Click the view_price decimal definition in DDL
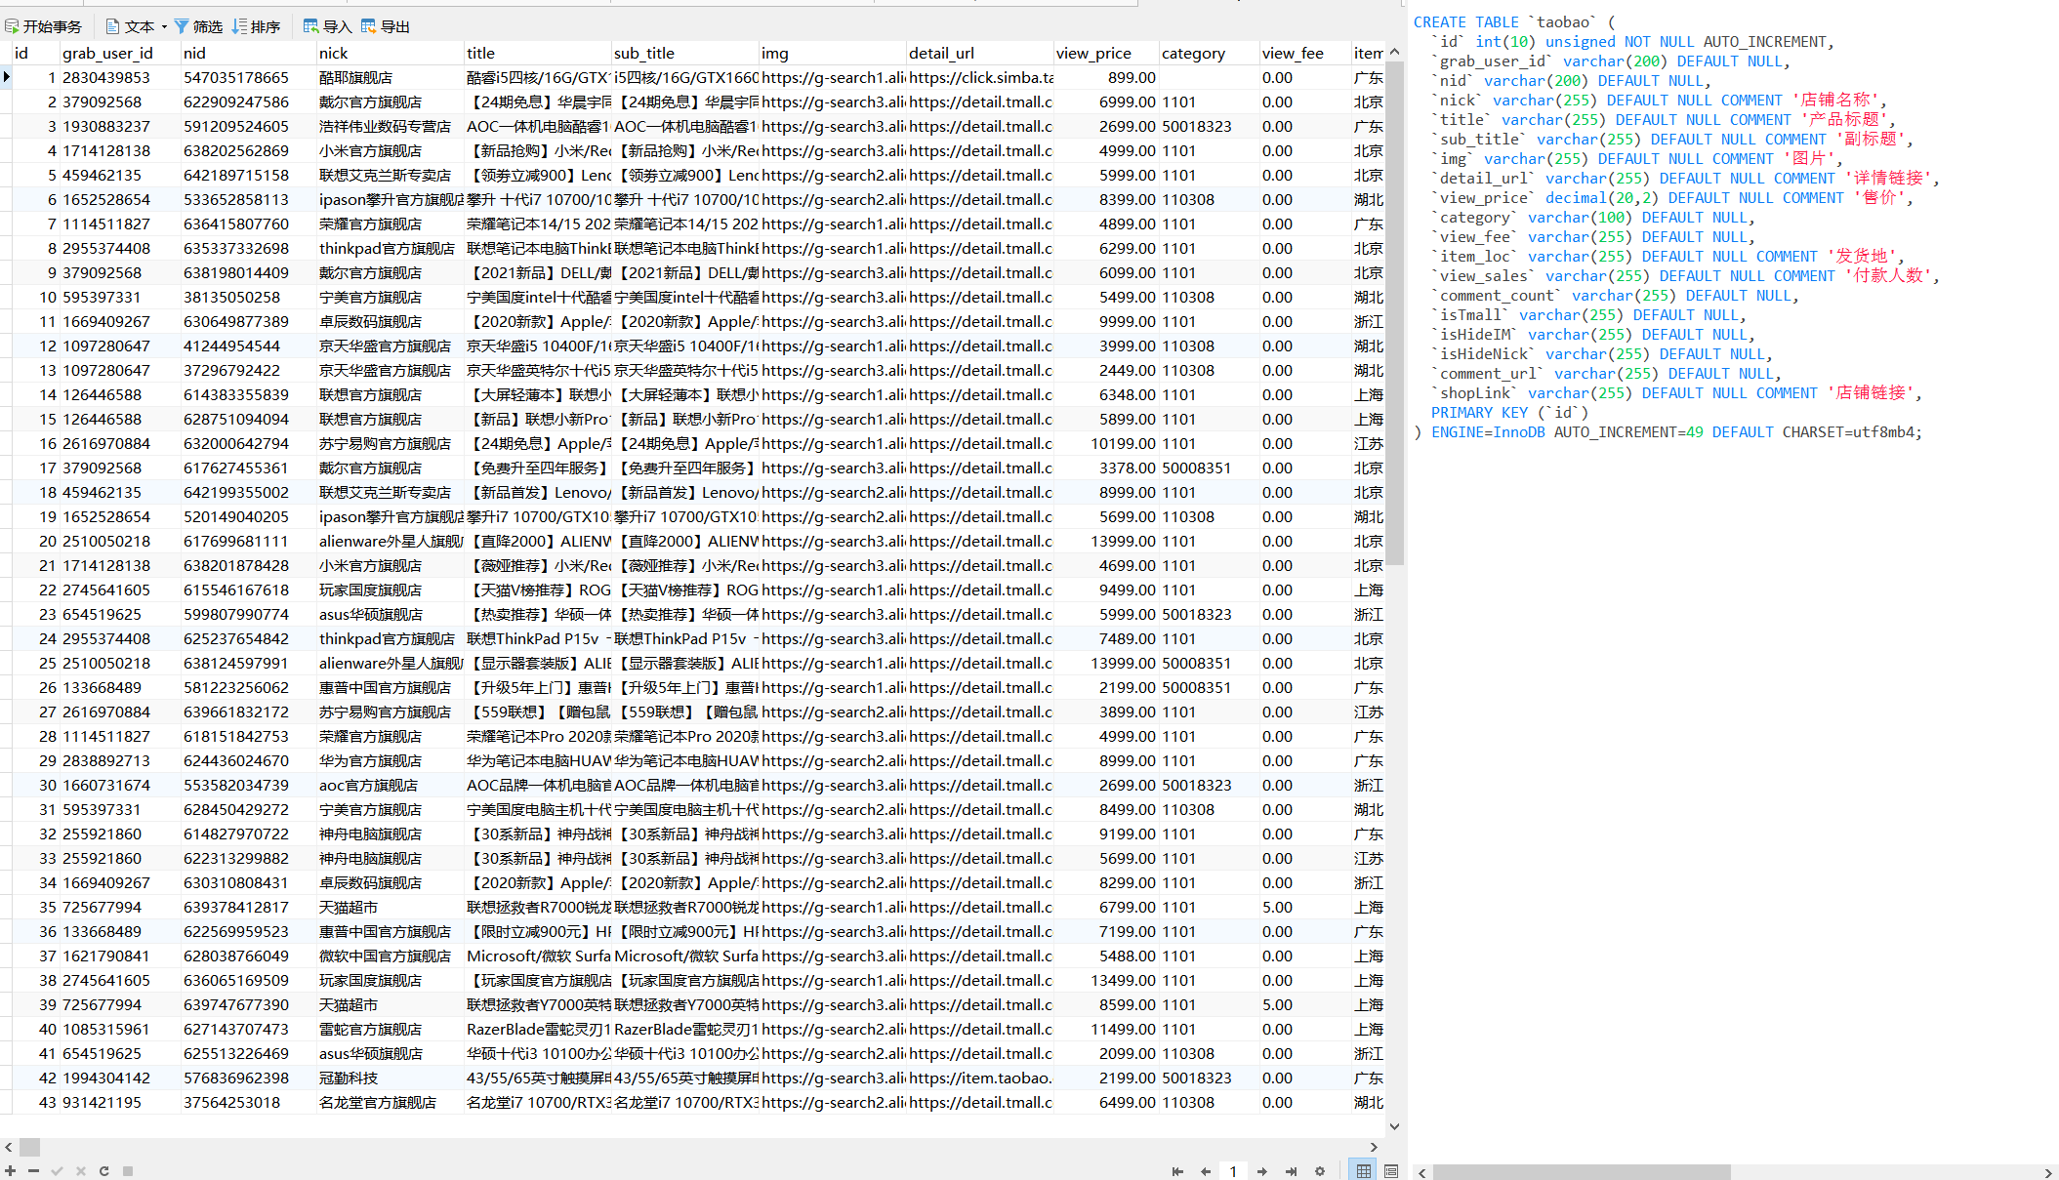2059x1180 pixels. click(x=1672, y=197)
